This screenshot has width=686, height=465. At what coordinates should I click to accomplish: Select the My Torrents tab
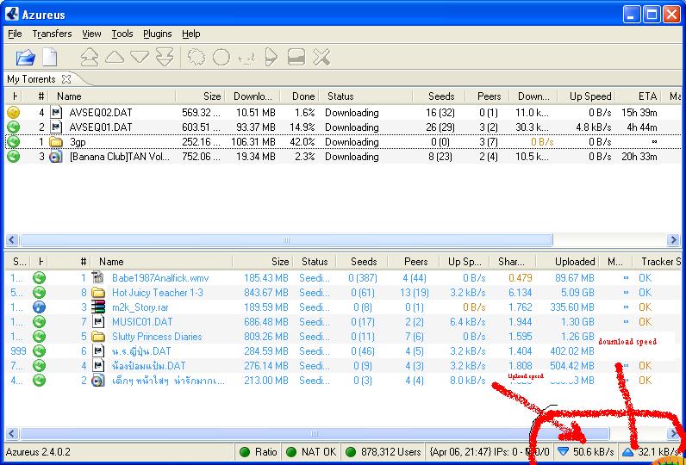pos(32,79)
